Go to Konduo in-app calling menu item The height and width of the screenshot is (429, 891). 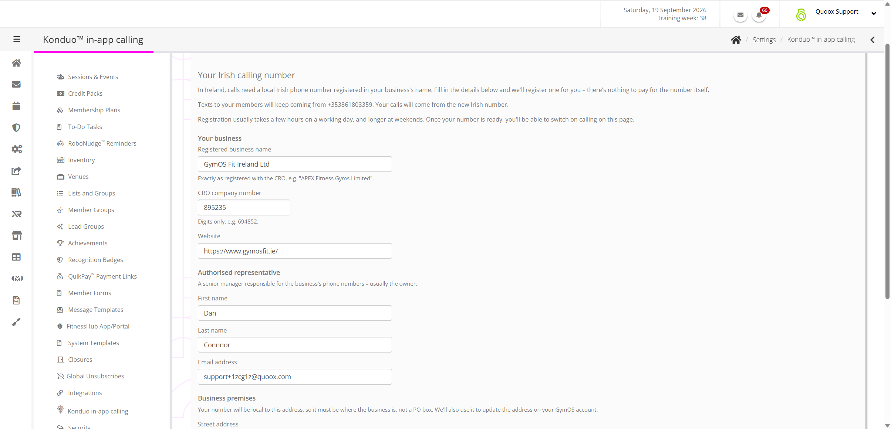[98, 411]
